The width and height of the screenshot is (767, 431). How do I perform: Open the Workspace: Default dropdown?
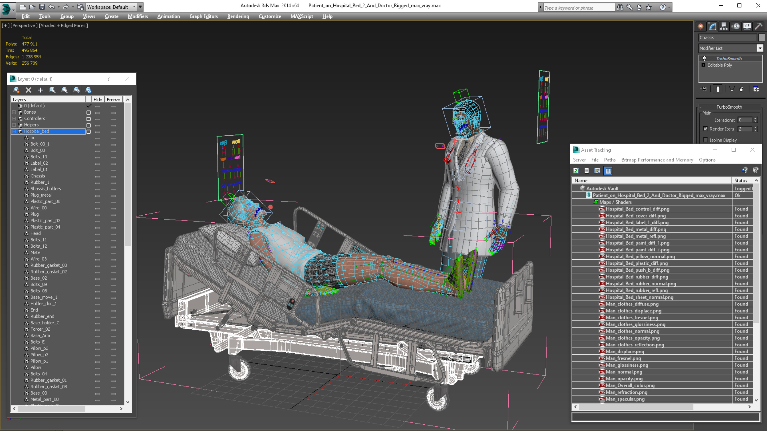click(x=111, y=7)
